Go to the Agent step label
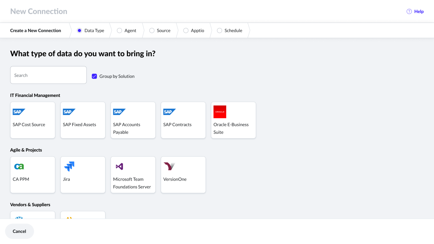 pyautogui.click(x=130, y=30)
